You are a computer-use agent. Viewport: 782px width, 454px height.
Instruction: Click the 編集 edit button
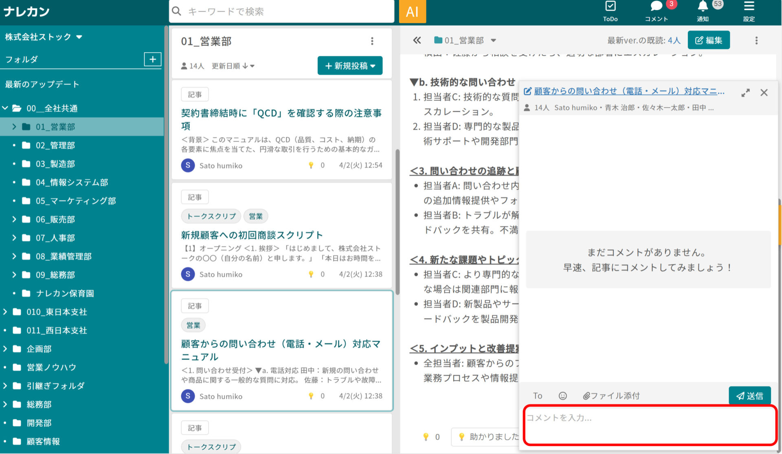[709, 40]
